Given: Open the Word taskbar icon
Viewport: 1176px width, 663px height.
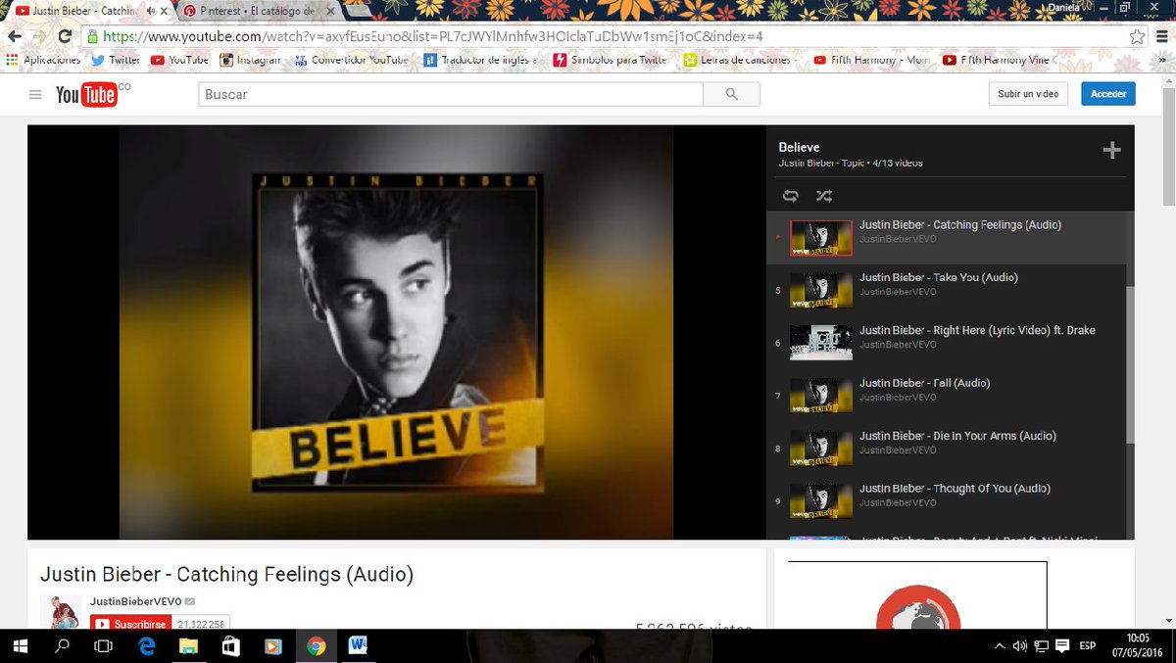Looking at the screenshot, I should [x=358, y=646].
